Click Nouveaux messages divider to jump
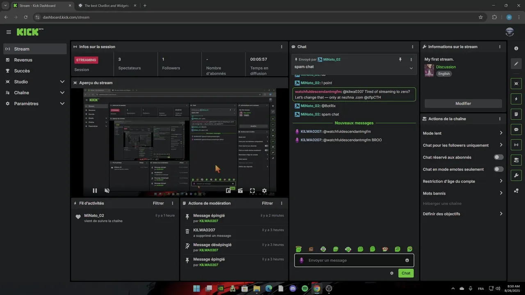The height and width of the screenshot is (295, 525). [x=354, y=123]
